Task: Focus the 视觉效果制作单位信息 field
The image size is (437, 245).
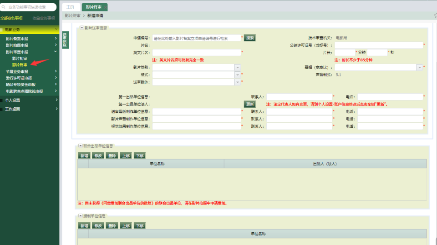Action: (197, 126)
